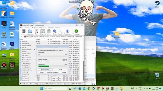Click the empty file extraction progress bar
The width and height of the screenshot is (163, 91).
[x=53, y=56]
